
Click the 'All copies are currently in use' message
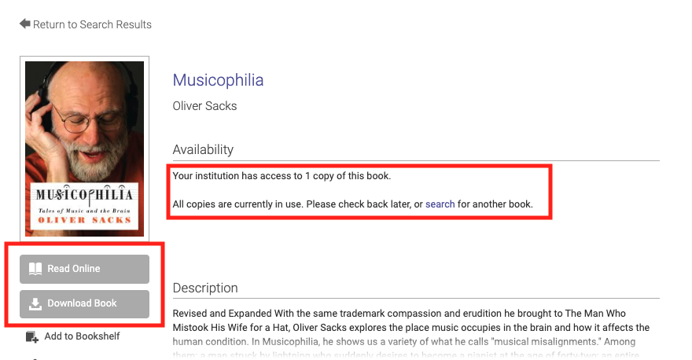(297, 204)
